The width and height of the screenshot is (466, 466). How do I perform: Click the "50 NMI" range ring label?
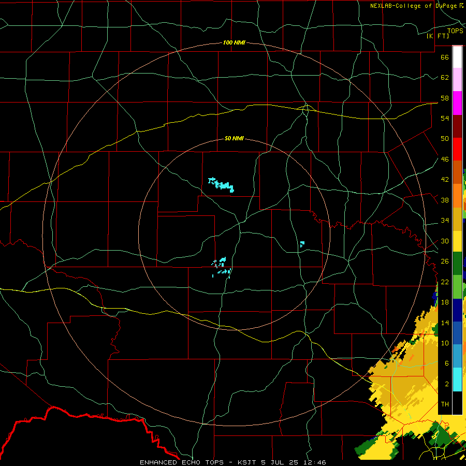234,138
